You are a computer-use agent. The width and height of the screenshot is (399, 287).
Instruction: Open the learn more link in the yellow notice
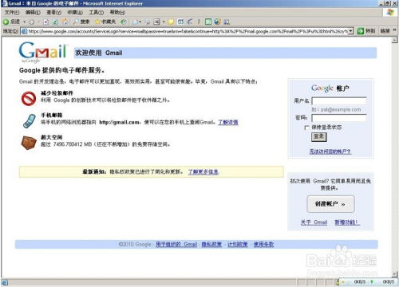coord(203,172)
